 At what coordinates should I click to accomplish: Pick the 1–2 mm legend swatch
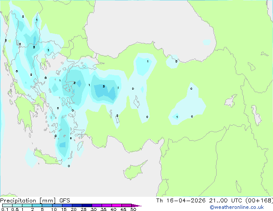(27, 205)
